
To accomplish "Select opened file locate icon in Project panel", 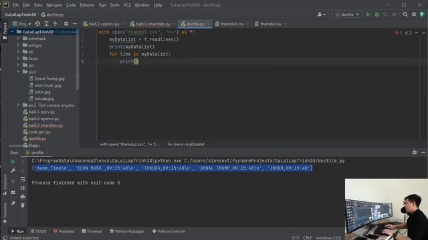I will pyautogui.click(x=37, y=24).
